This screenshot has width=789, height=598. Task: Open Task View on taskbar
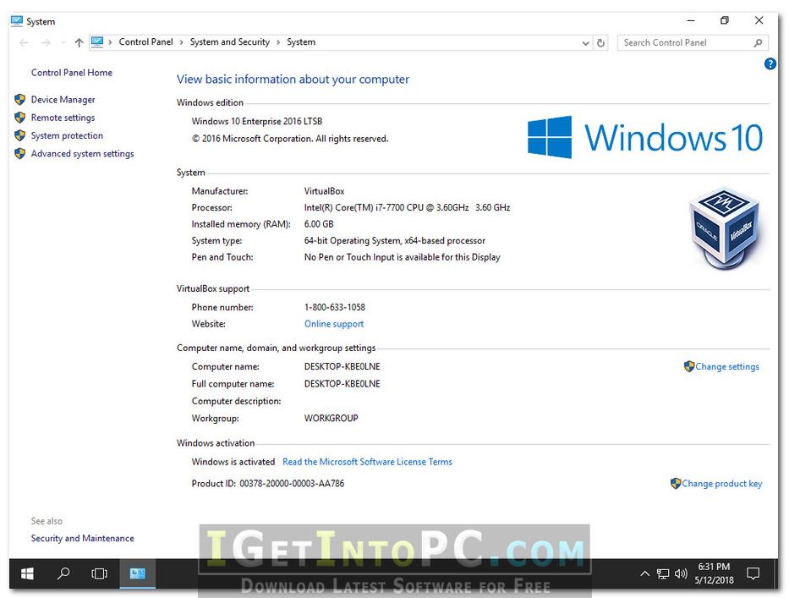click(100, 573)
